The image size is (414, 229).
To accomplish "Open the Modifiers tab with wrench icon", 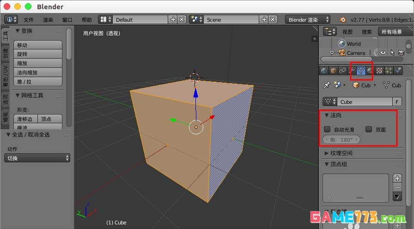I will point(352,71).
